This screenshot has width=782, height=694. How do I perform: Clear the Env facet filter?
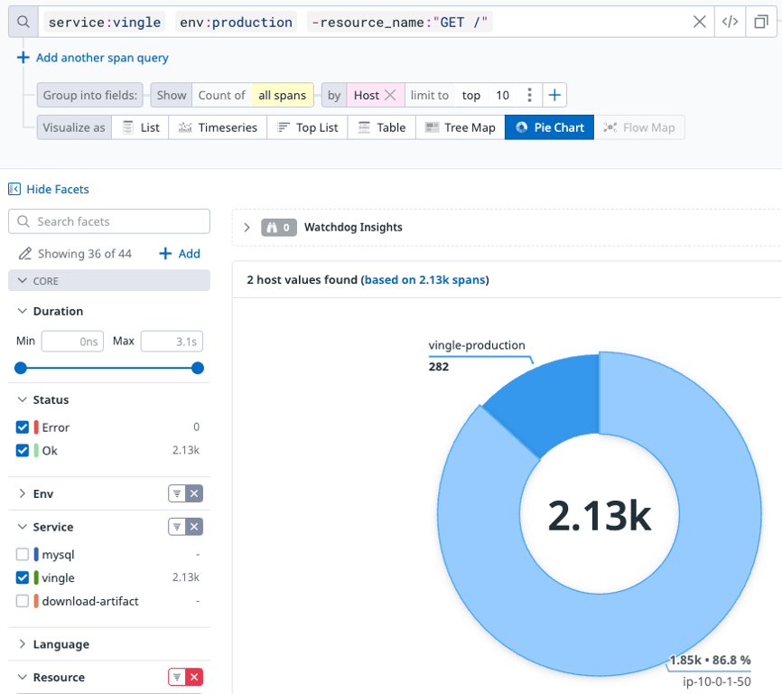point(194,493)
